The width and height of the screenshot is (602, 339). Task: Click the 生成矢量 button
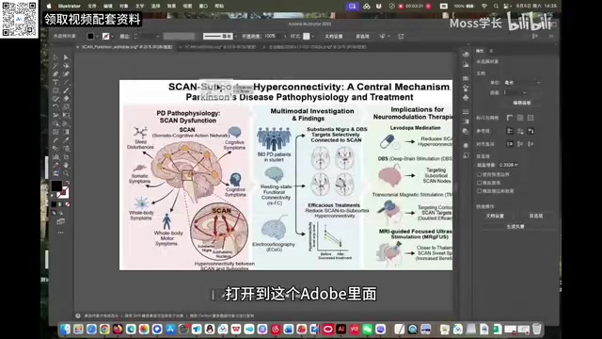(x=515, y=227)
